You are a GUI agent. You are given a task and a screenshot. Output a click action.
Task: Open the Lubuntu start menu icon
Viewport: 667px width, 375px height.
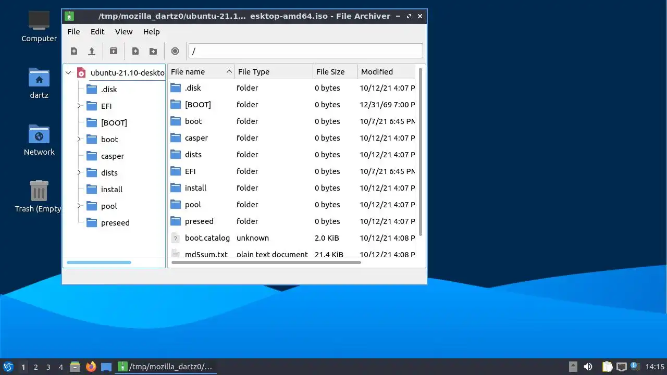point(8,367)
